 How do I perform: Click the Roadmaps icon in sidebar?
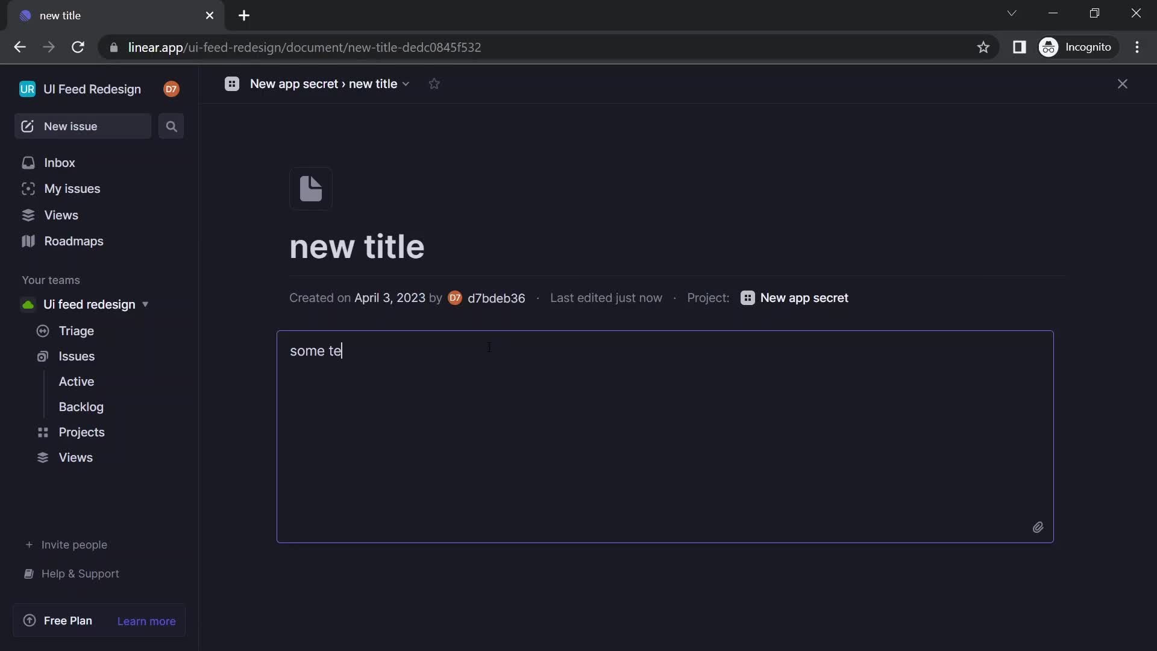click(x=28, y=241)
